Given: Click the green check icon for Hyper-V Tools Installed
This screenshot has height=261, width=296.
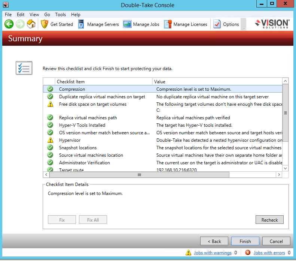Looking at the screenshot, I should click(50, 125).
